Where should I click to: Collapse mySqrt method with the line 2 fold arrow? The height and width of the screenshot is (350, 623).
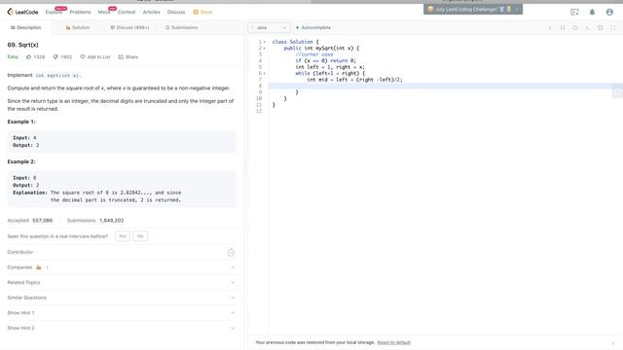(x=265, y=48)
